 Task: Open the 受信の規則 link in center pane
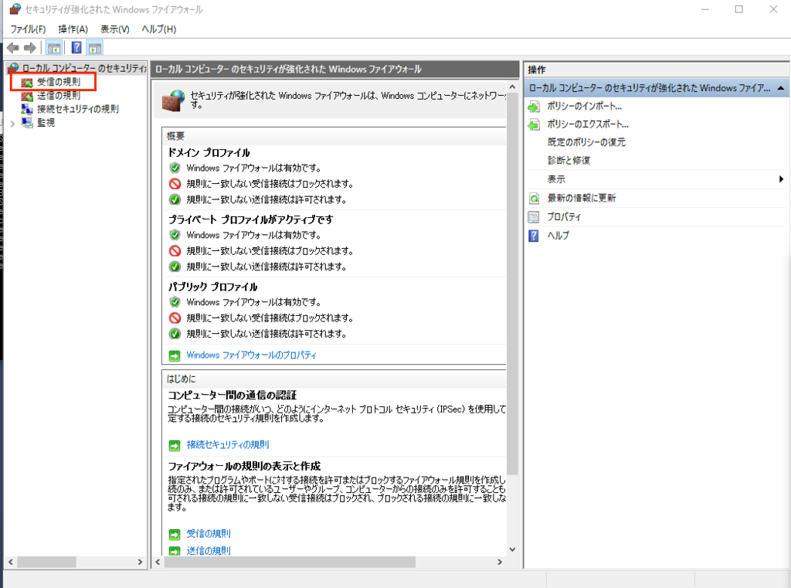(x=209, y=533)
